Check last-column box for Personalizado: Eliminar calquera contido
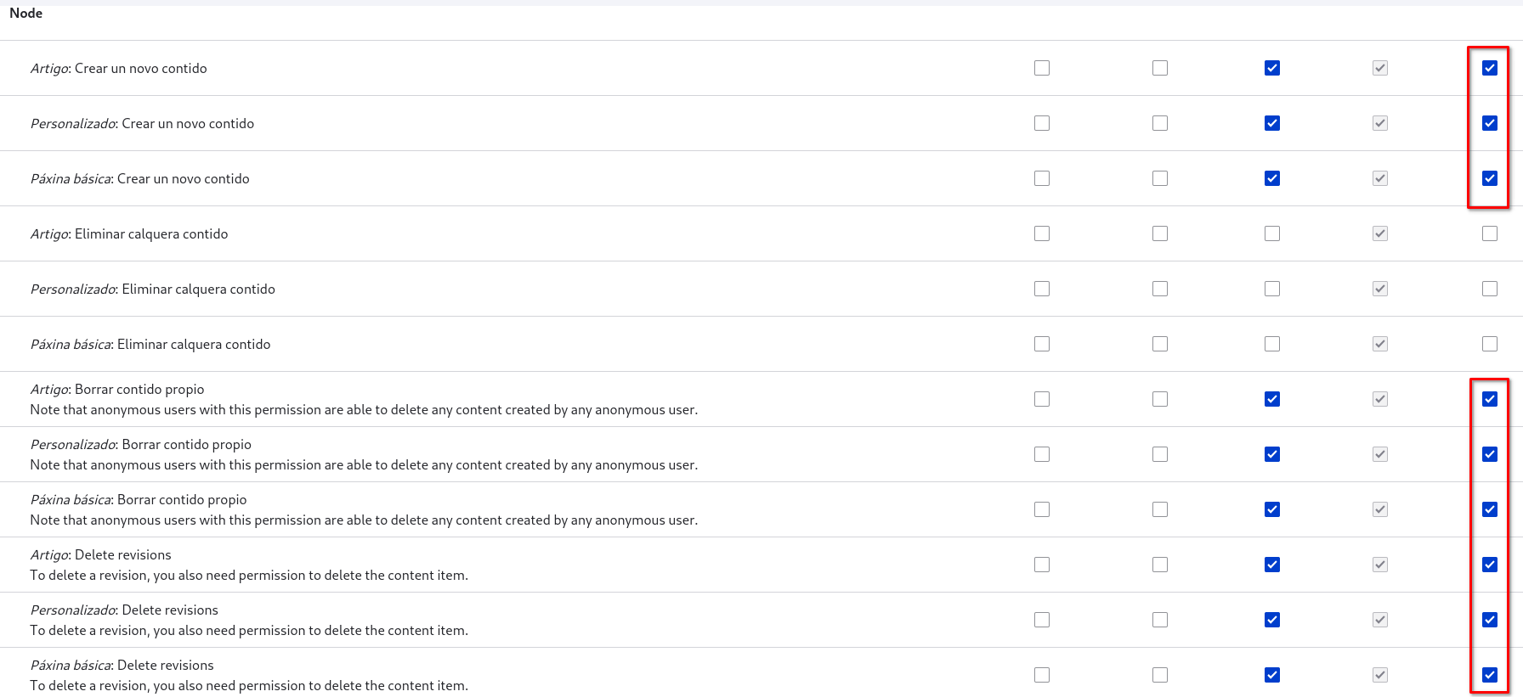 pos(1489,289)
